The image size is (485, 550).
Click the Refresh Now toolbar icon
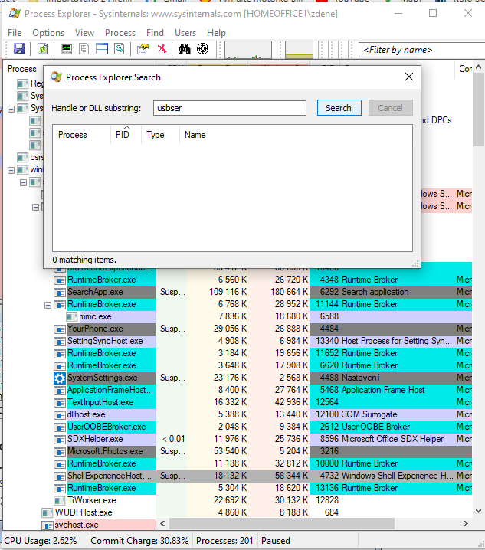pos(42,49)
